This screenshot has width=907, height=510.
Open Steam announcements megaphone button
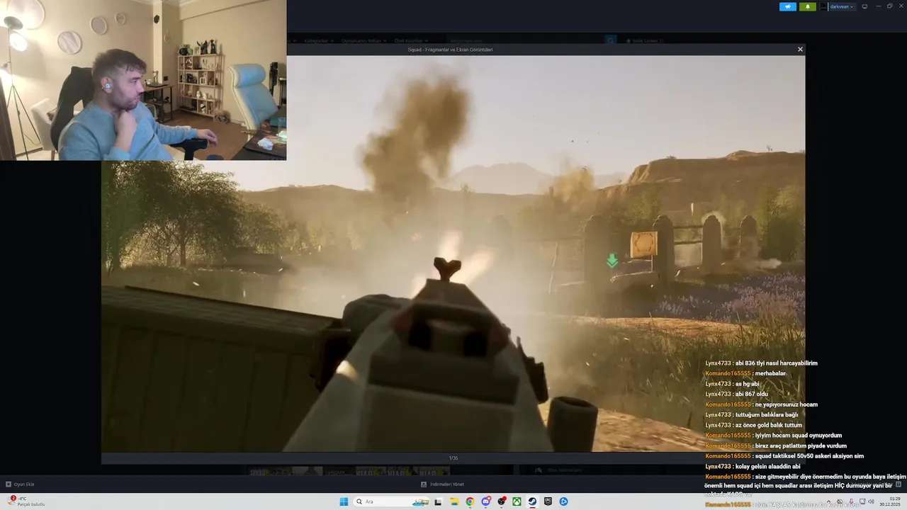(x=788, y=6)
